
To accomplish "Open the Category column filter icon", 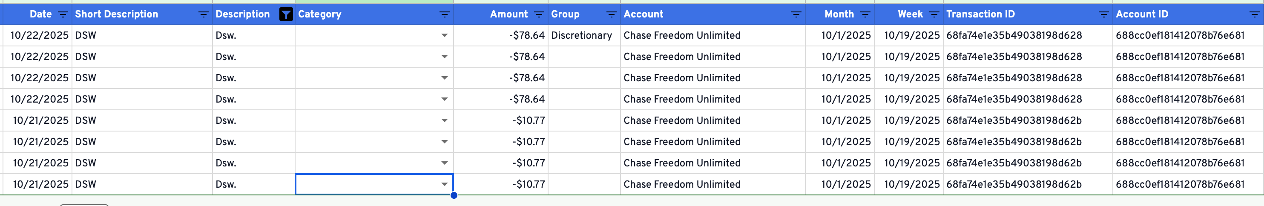I will click(444, 15).
